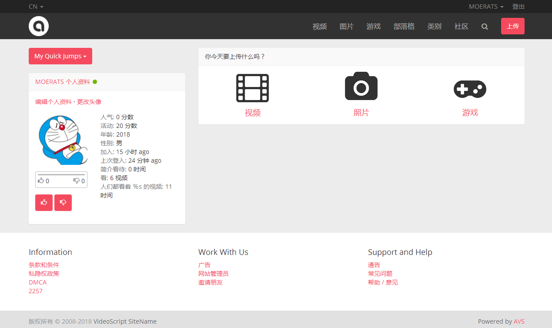This screenshot has height=328, width=552.
Task: Expand the My Quick Jumps dropdown
Action: [x=60, y=56]
